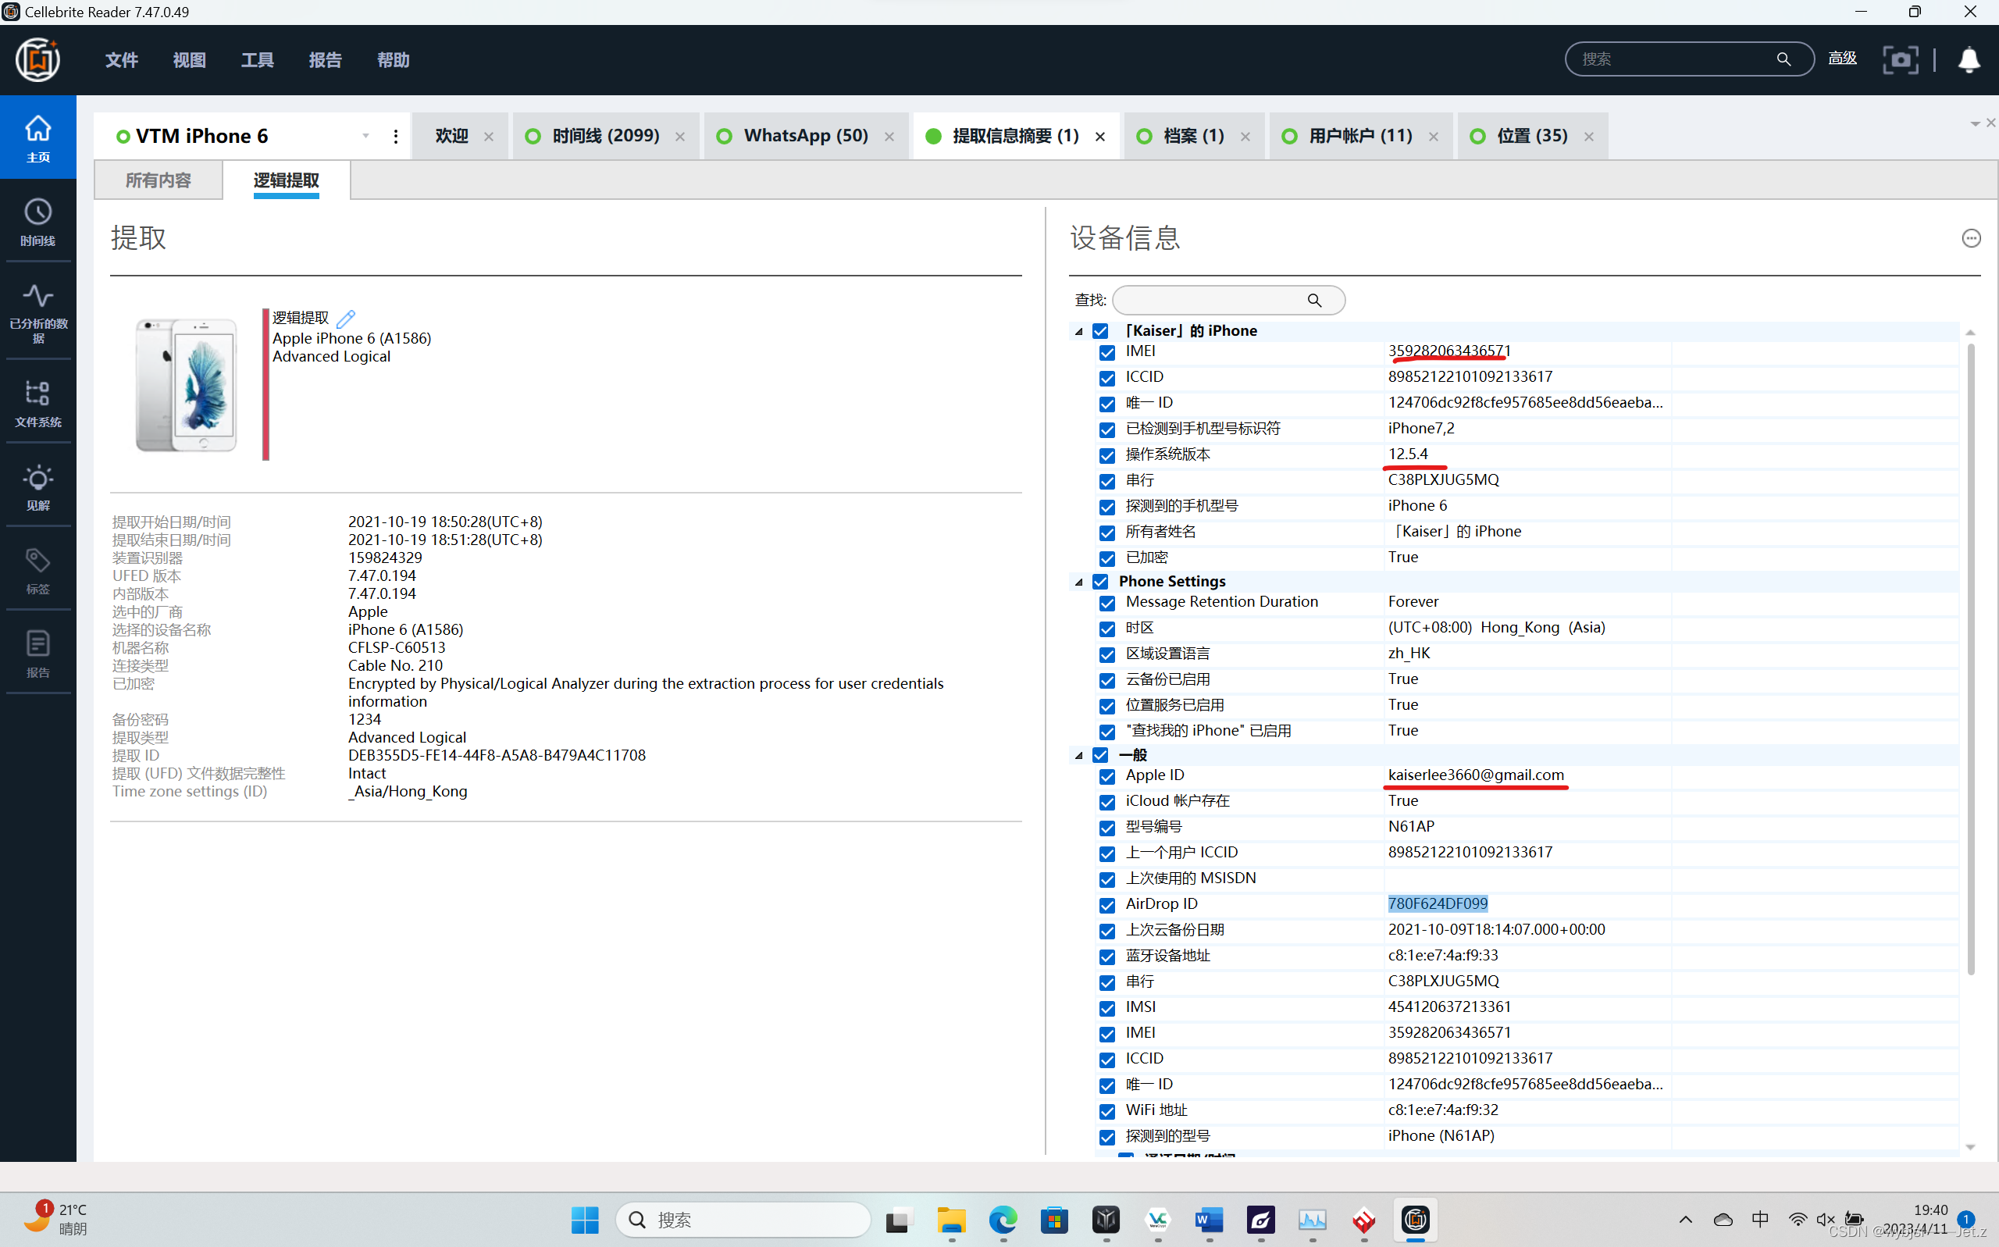
Task: Click the screenshot capture camera icon
Action: coord(1900,59)
